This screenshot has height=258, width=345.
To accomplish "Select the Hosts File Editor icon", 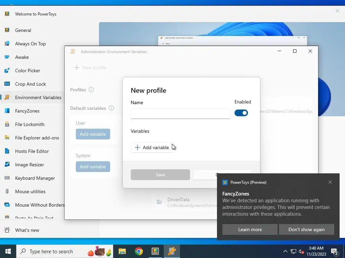I will point(7,151).
